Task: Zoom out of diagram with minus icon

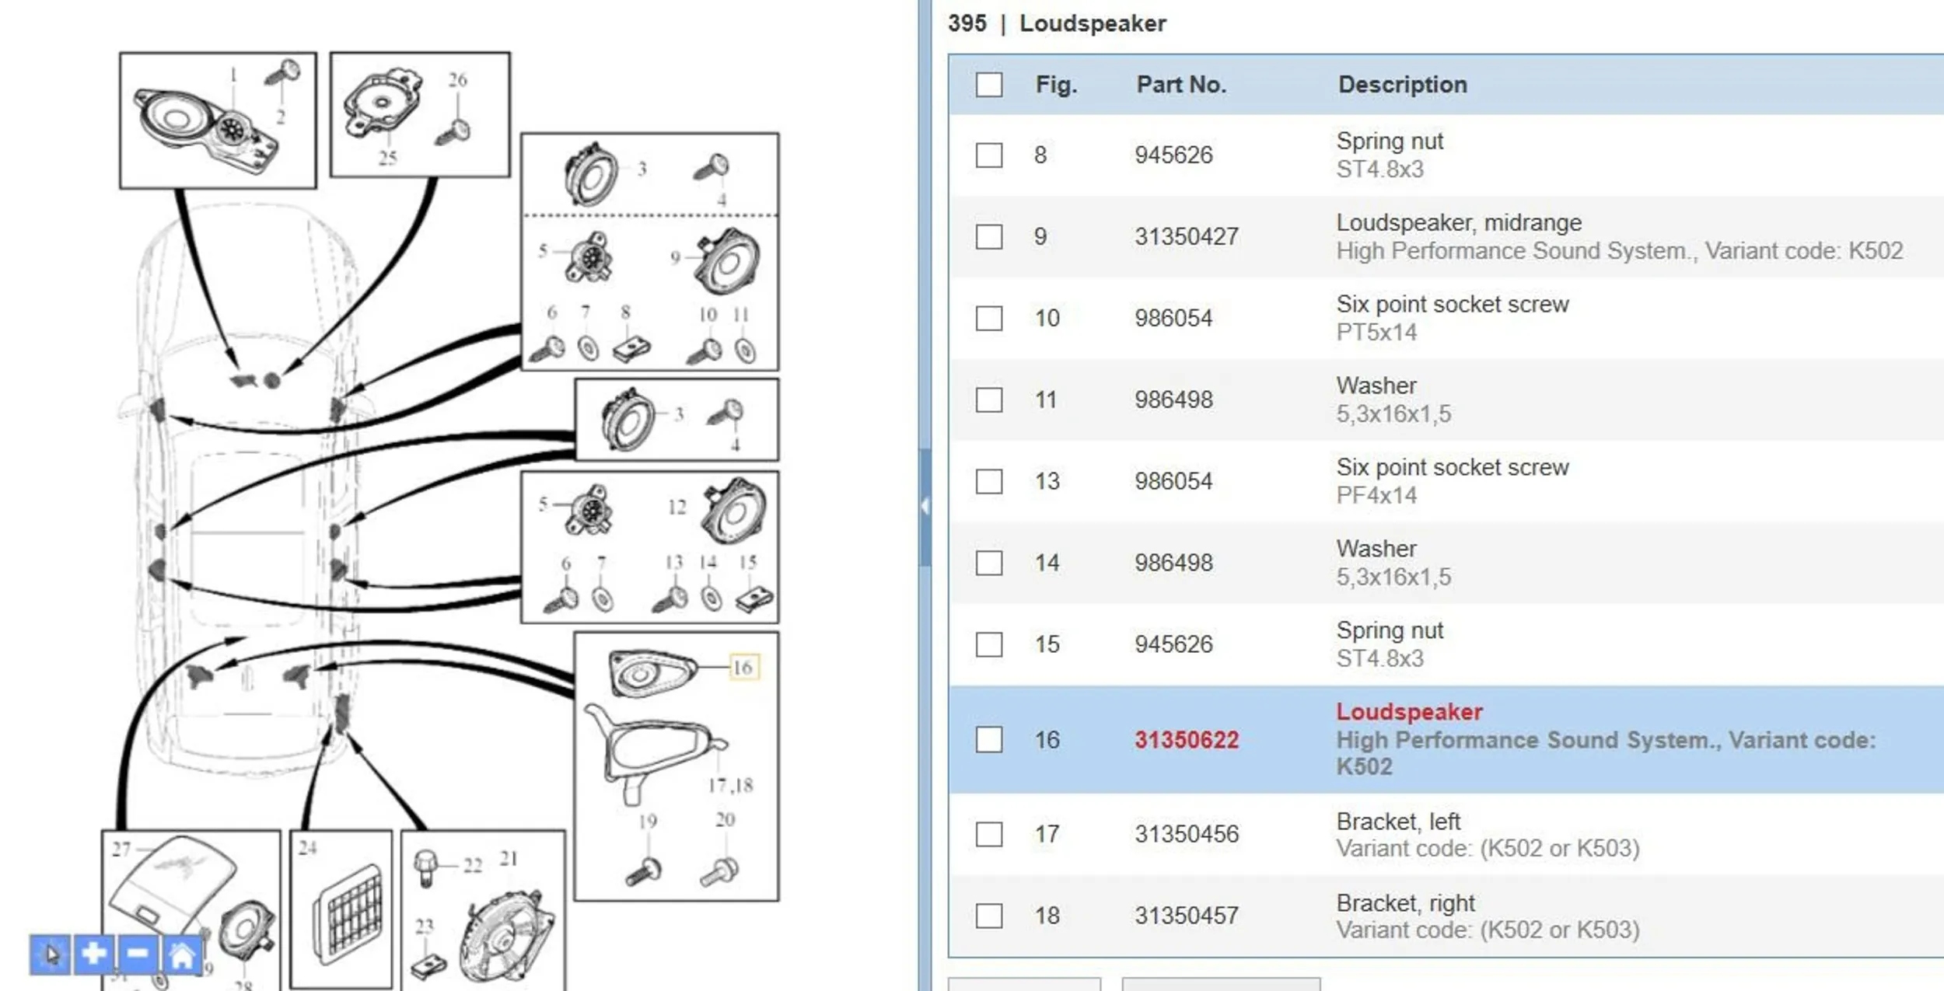Action: tap(138, 954)
